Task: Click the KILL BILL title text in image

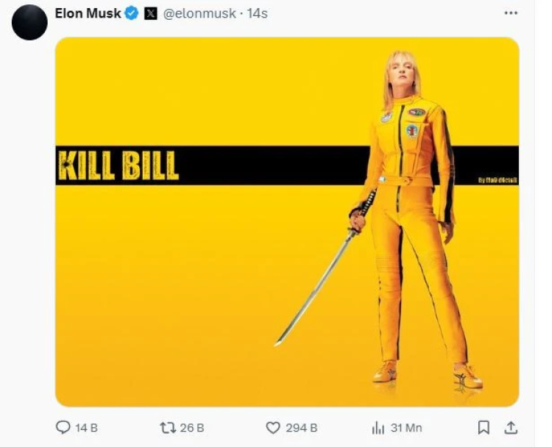Action: point(118,165)
